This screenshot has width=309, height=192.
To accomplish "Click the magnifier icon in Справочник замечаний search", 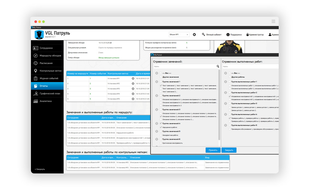I will click(x=218, y=66).
